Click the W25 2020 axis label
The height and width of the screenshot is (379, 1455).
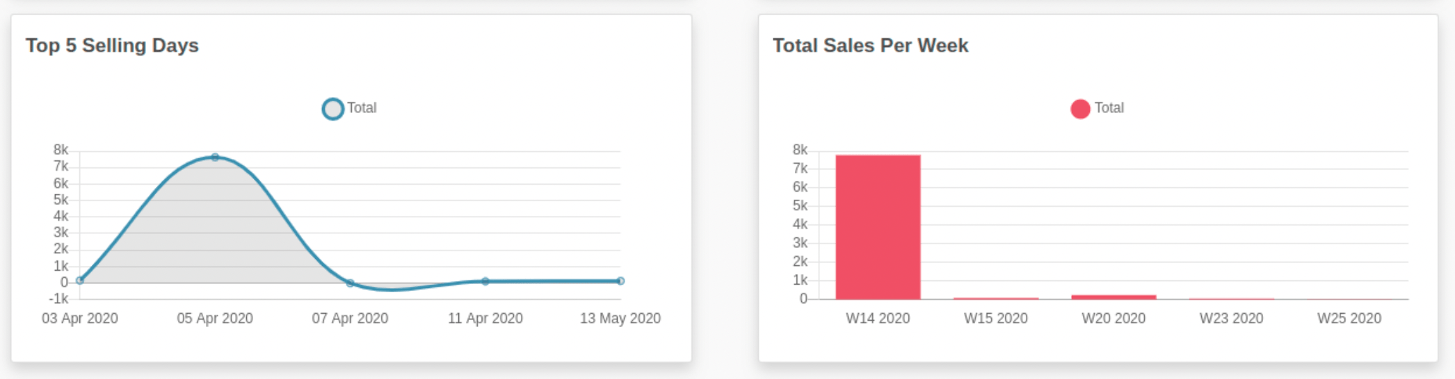click(1349, 319)
